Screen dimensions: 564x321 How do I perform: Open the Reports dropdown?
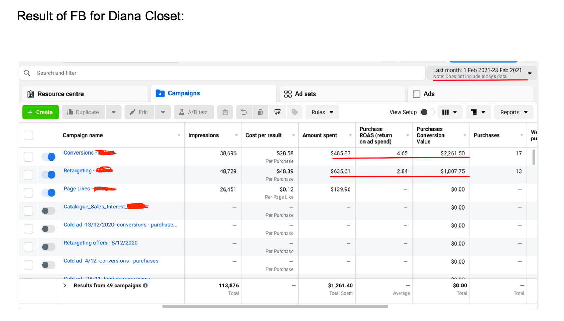pyautogui.click(x=514, y=112)
